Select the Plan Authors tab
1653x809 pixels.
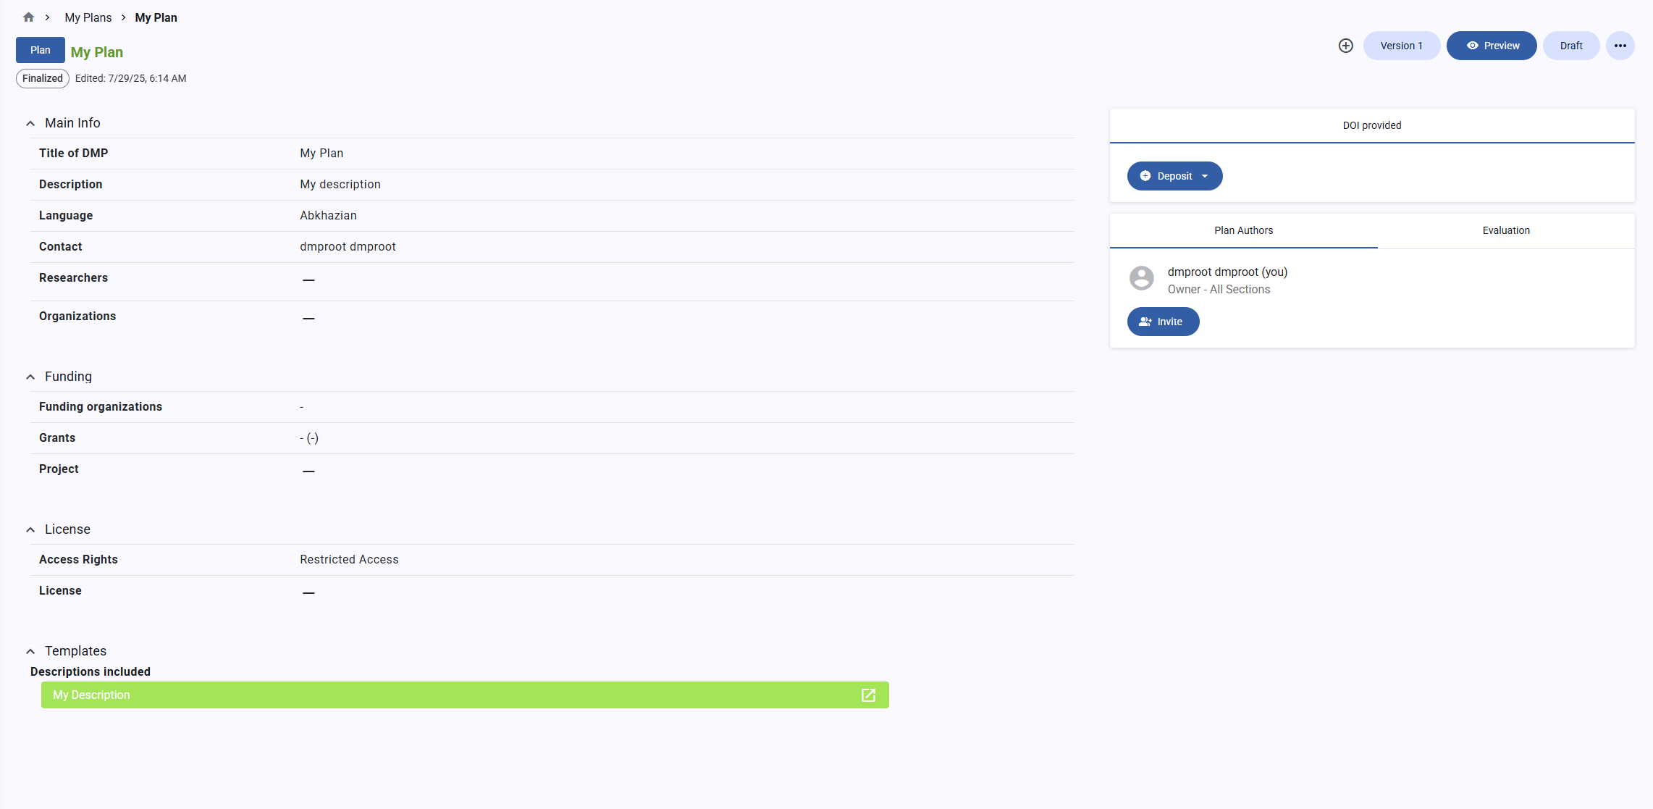(1242, 230)
